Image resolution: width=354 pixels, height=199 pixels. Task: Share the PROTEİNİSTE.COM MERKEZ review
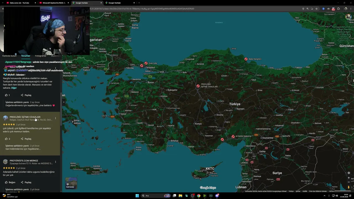pyautogui.click(x=26, y=182)
